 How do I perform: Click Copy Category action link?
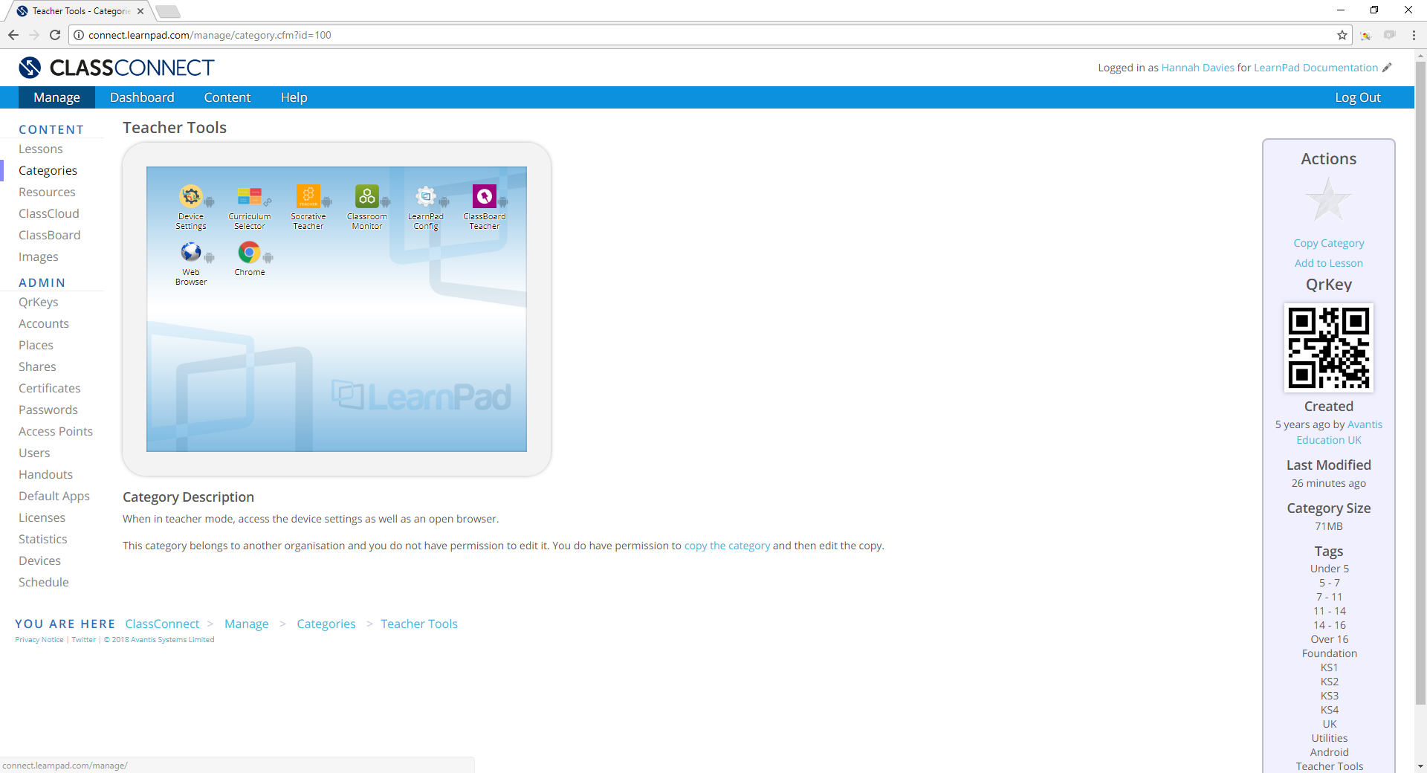click(1329, 243)
